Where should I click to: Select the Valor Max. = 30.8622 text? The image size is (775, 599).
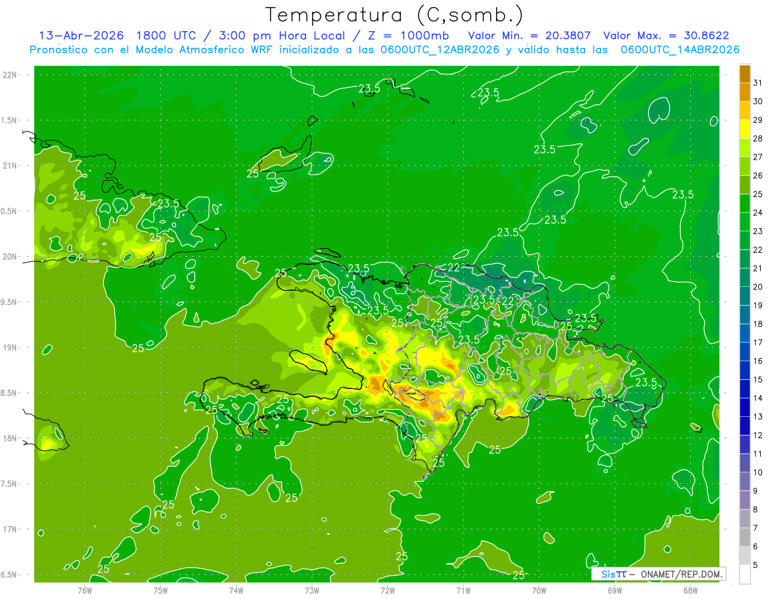click(x=666, y=36)
